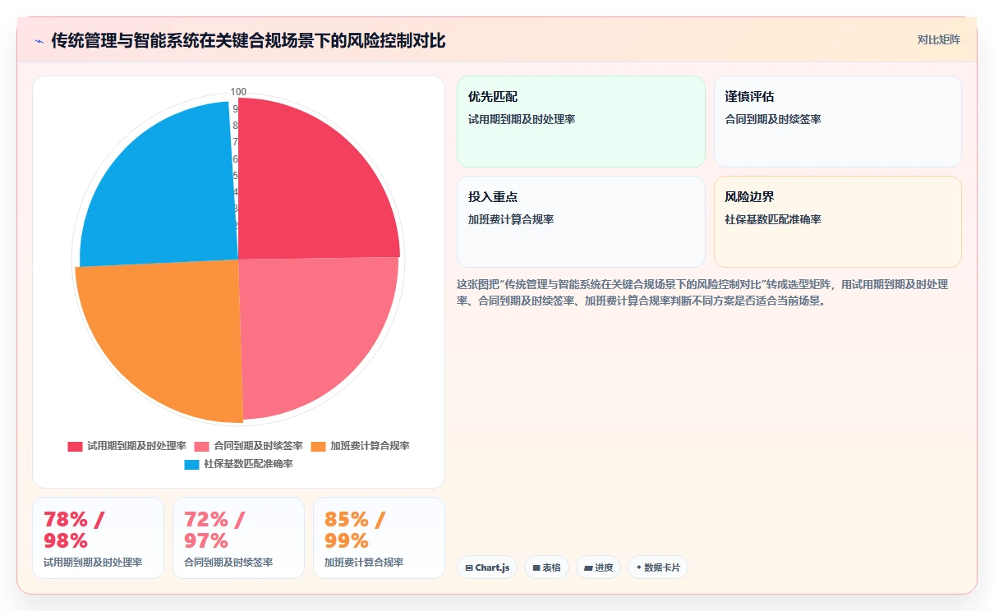This screenshot has width=994, height=611.
Task: Click the 78% / 98% stat card
Action: (x=98, y=538)
